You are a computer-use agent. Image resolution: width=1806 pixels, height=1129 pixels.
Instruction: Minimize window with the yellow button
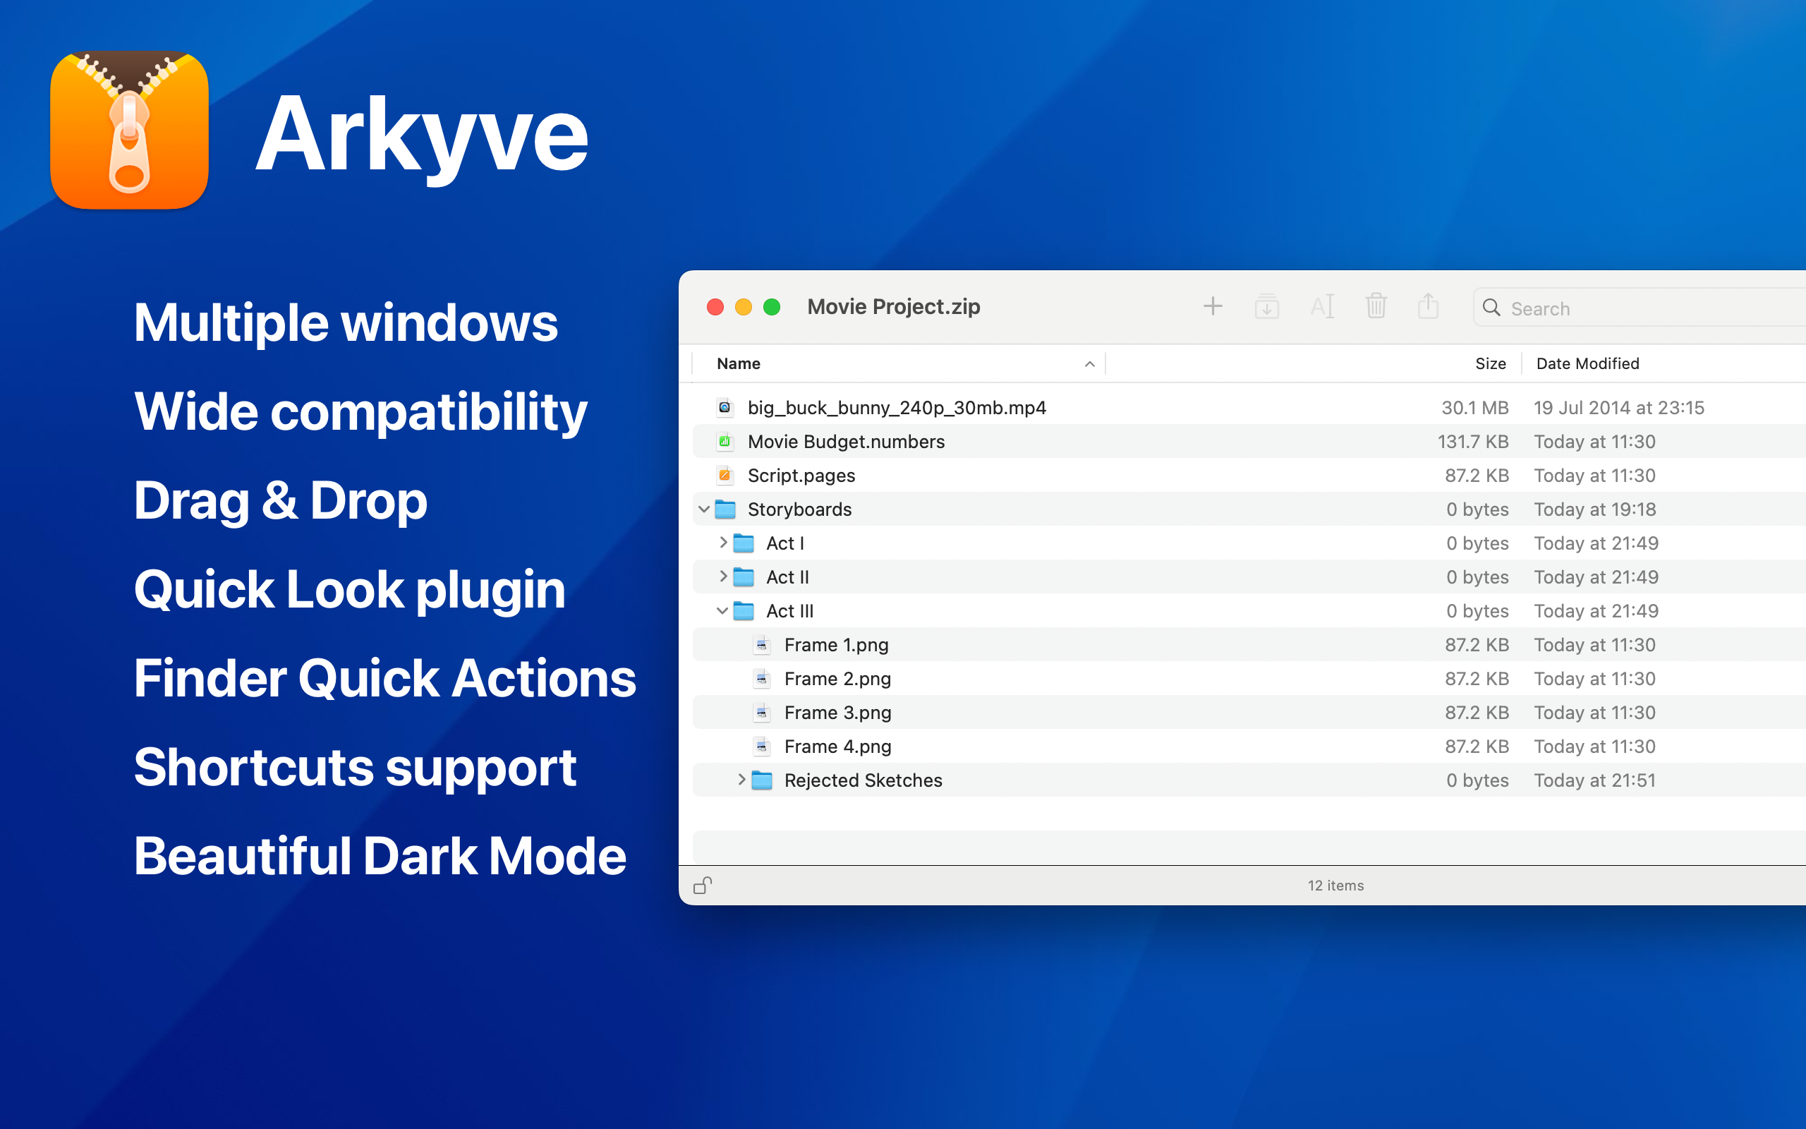point(744,307)
